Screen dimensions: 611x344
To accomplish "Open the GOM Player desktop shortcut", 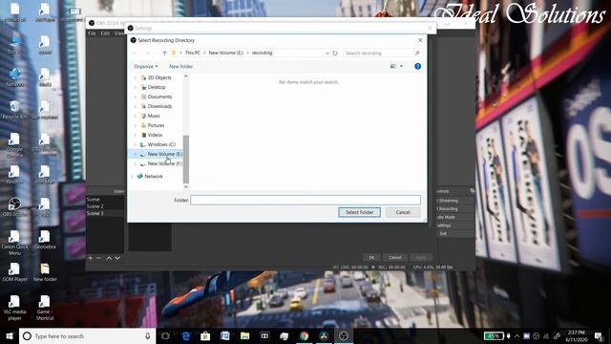I will click(x=15, y=271).
